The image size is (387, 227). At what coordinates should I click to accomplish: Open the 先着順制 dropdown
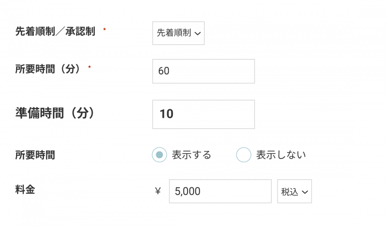click(x=178, y=33)
